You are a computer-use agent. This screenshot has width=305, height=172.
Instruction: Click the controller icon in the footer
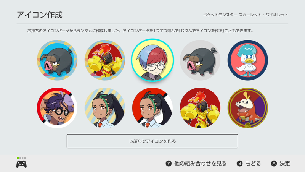[21, 164]
